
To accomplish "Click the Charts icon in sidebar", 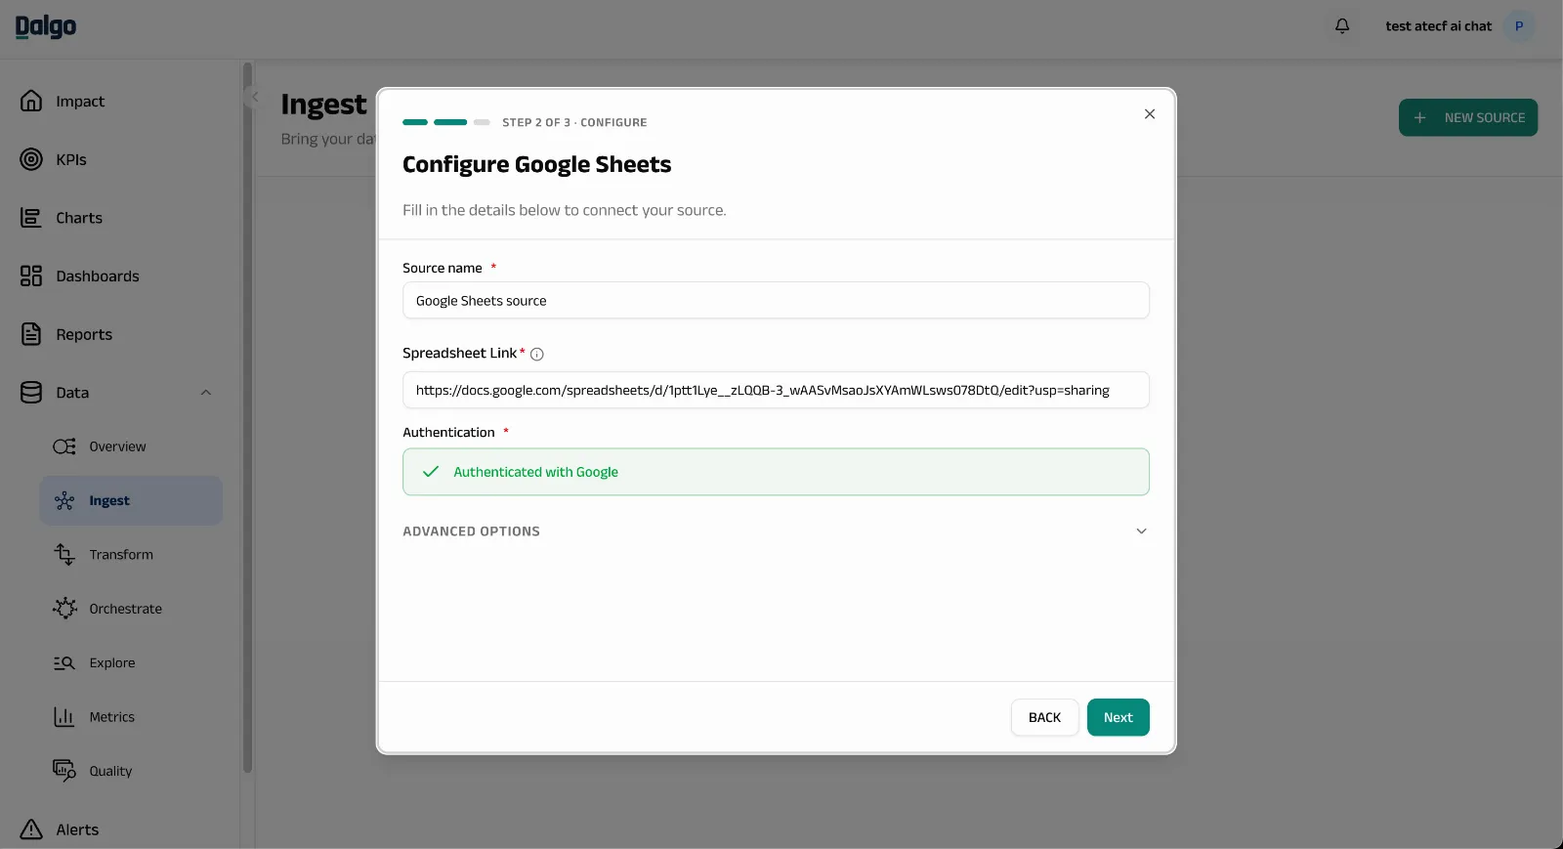I will (x=31, y=218).
